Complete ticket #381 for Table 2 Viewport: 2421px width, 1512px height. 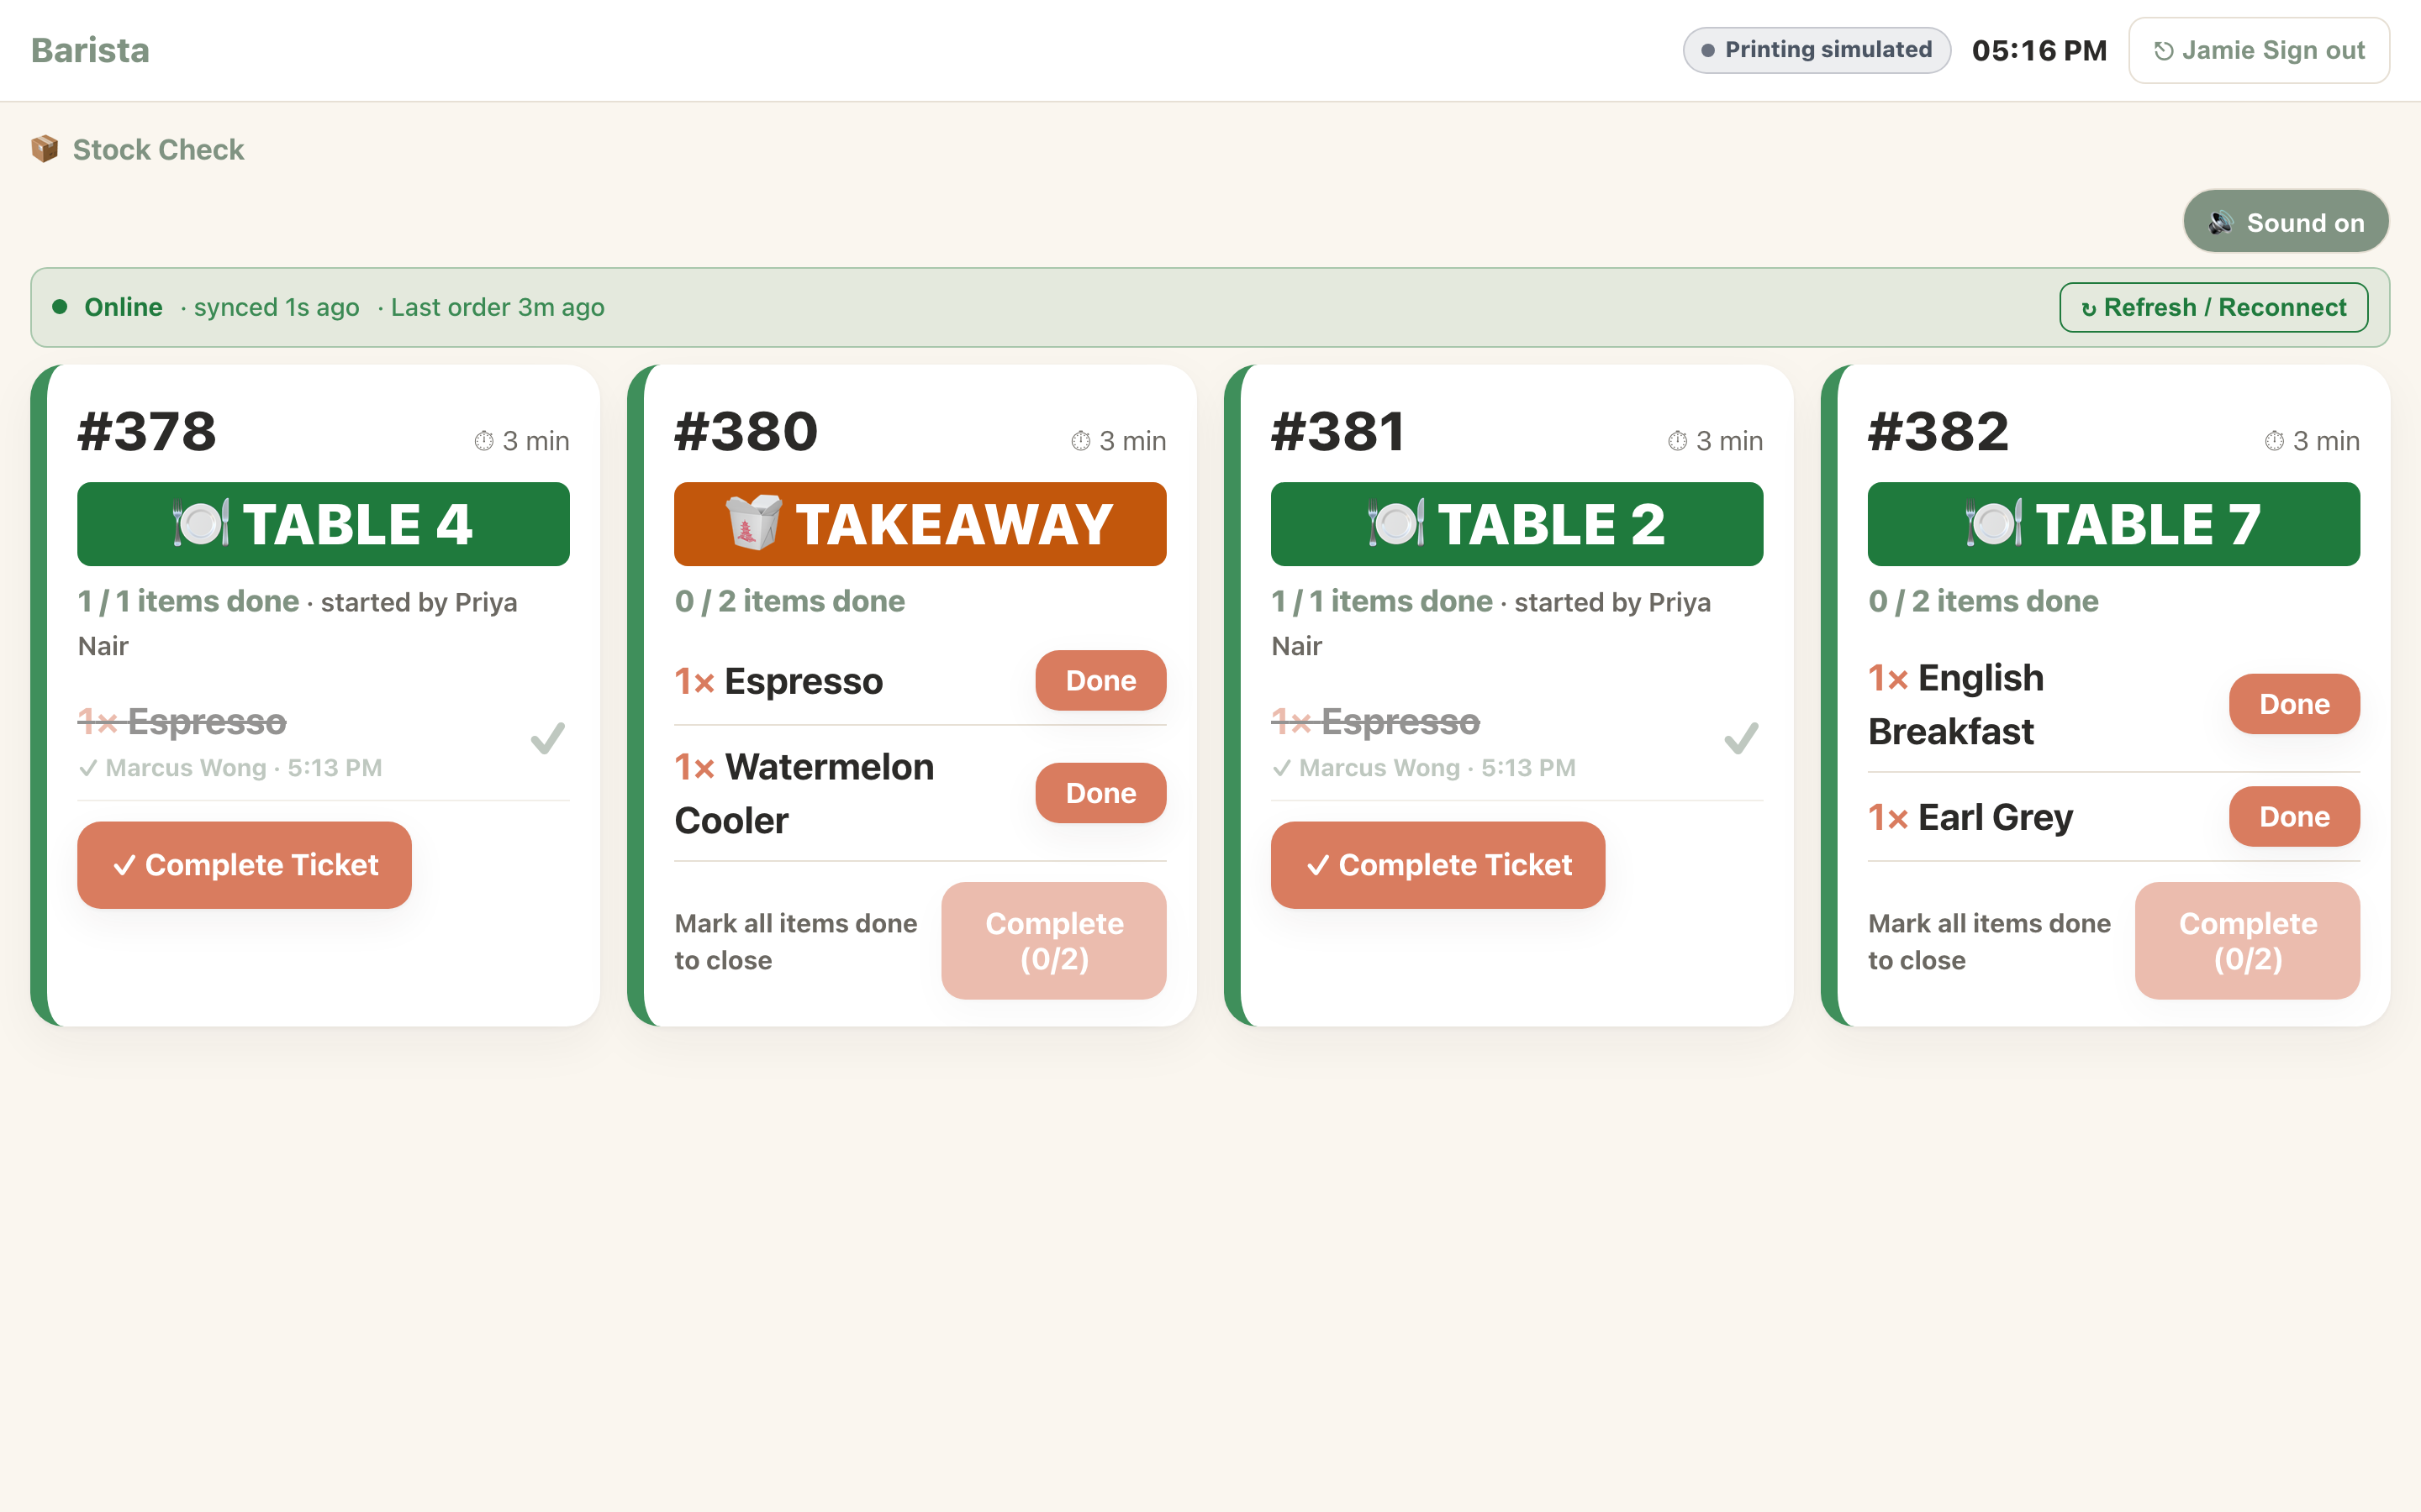[x=1437, y=865]
